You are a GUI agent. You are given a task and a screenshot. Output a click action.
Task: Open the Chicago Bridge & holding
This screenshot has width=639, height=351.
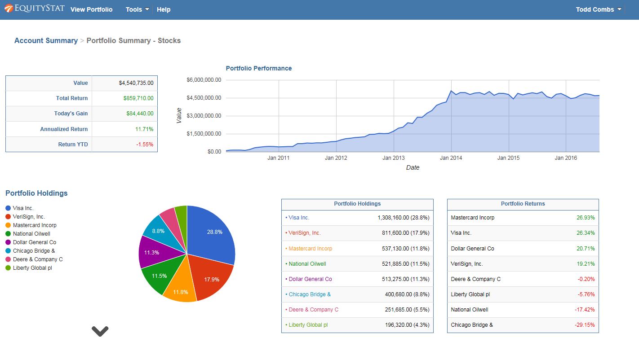pos(309,294)
